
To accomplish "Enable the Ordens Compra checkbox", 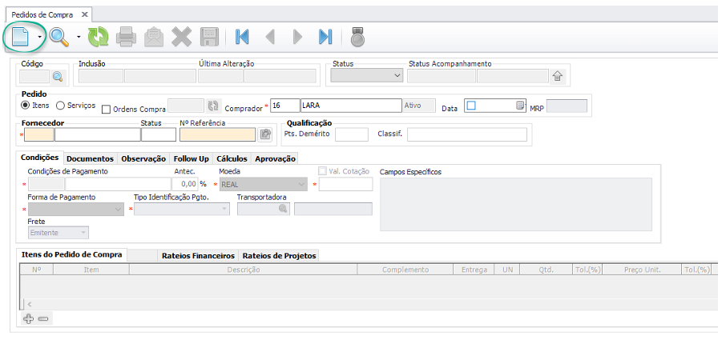I will pyautogui.click(x=107, y=110).
